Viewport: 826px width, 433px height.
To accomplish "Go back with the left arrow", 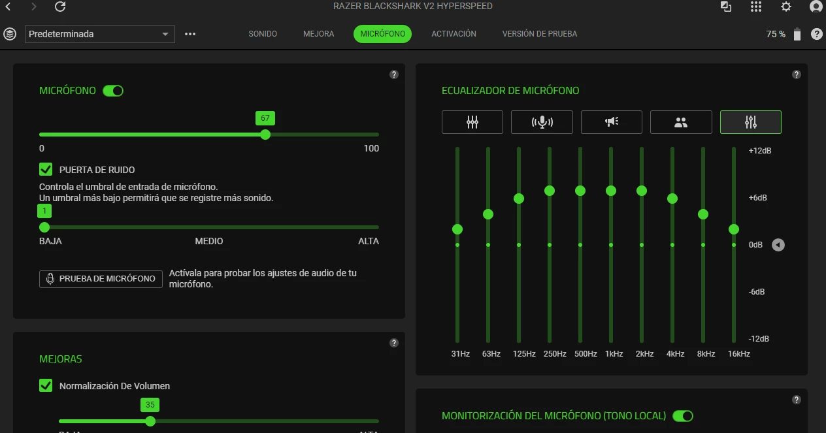I will [x=8, y=7].
